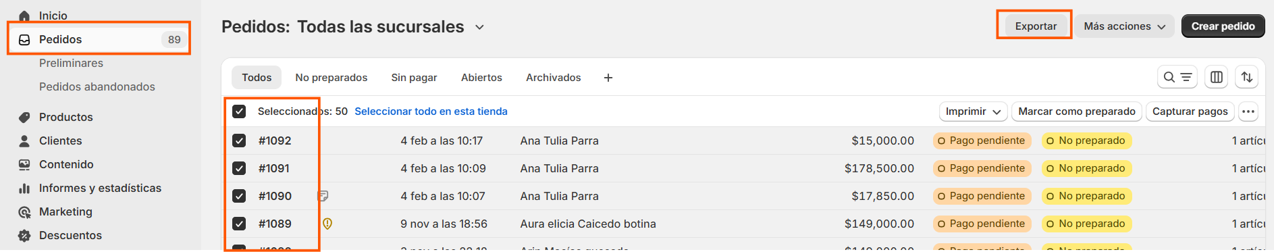Viewport: 1274px width, 252px height.
Task: Open the edit columns icon
Action: [x=1217, y=78]
